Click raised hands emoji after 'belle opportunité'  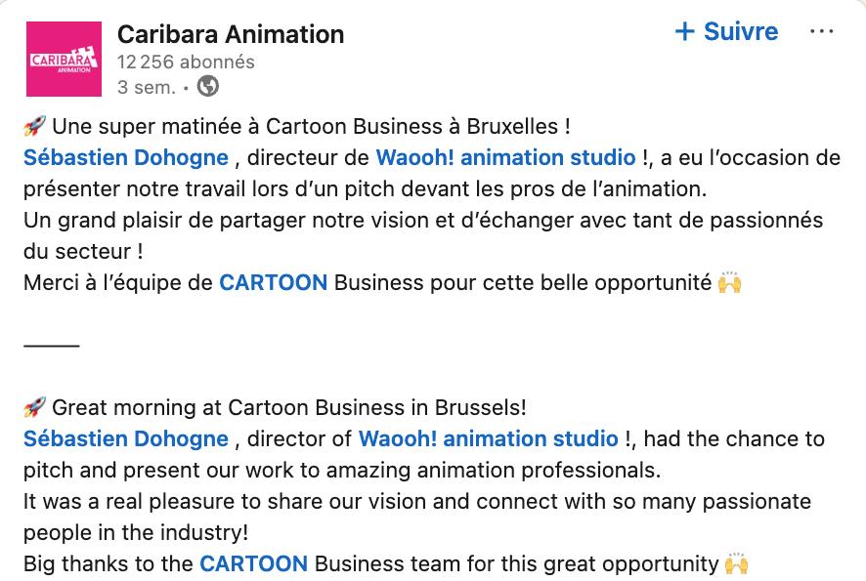pos(729,283)
